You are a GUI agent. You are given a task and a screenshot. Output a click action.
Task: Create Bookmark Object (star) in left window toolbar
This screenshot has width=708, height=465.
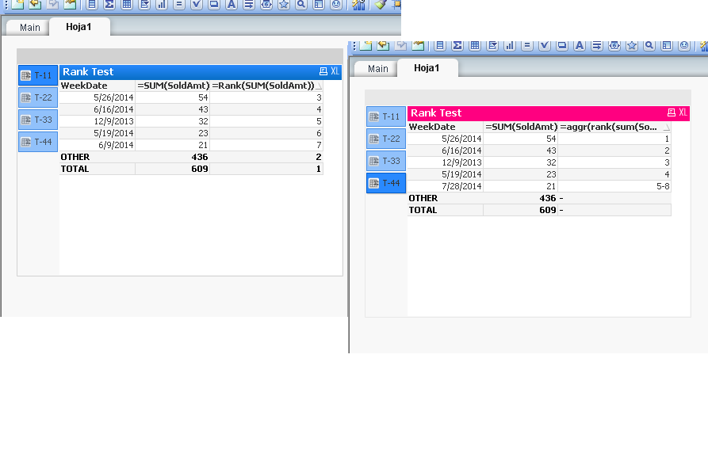pyautogui.click(x=284, y=5)
